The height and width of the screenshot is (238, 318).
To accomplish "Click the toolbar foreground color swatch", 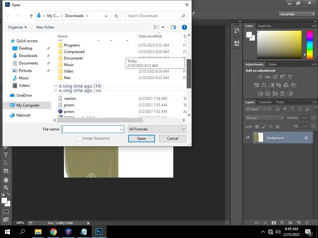I will coord(4,201).
